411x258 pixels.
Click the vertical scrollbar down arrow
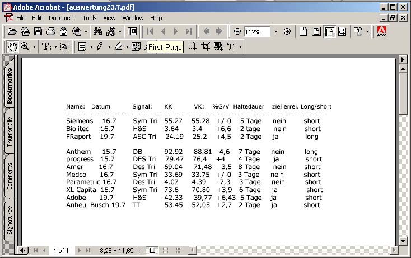click(x=403, y=241)
